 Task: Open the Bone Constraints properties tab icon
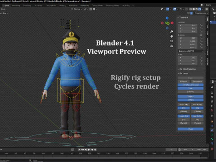click(x=212, y=144)
